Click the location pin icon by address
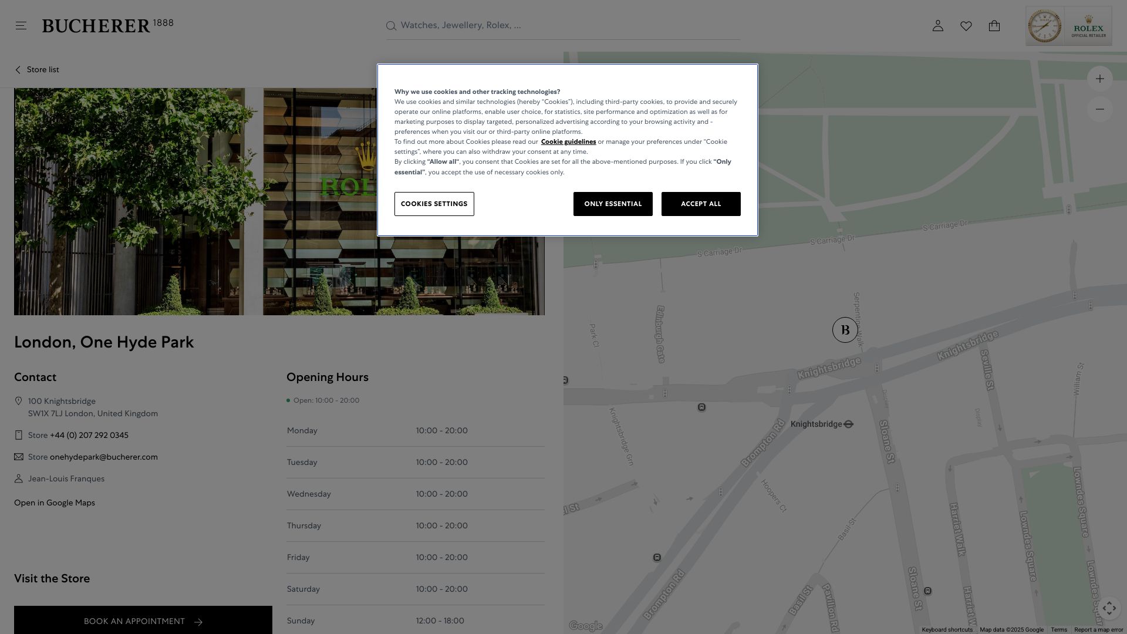The height and width of the screenshot is (634, 1127). [x=18, y=401]
